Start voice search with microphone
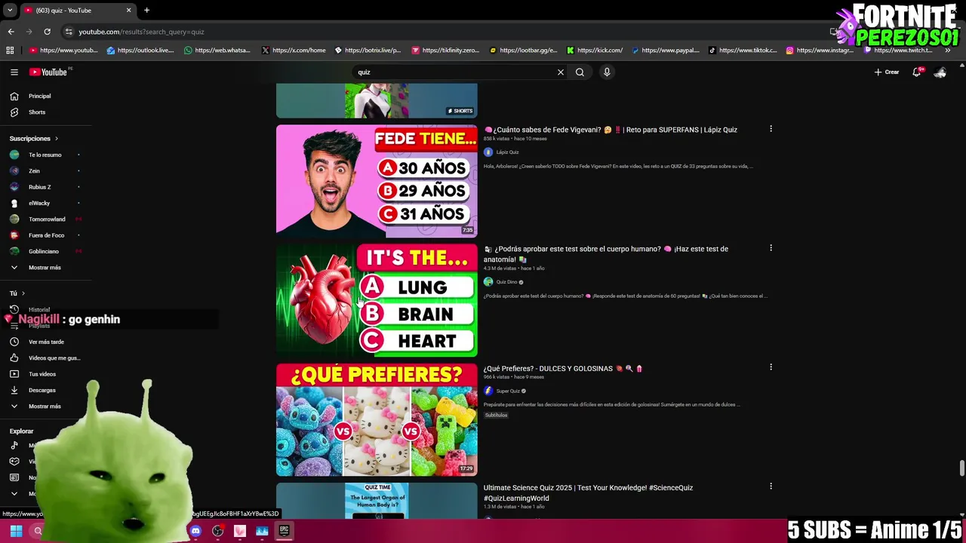 click(x=607, y=72)
